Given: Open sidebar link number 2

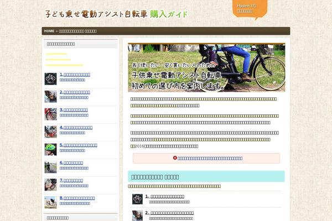Looking at the screenshot, I should [75, 92].
